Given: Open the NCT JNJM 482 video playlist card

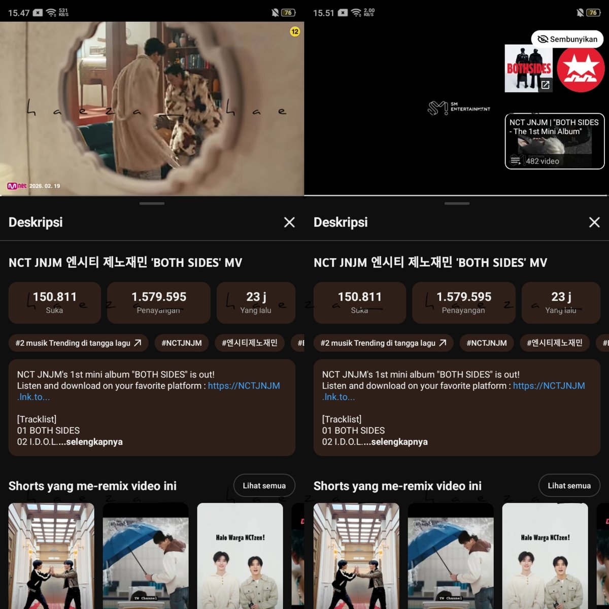Looking at the screenshot, I should [x=555, y=141].
